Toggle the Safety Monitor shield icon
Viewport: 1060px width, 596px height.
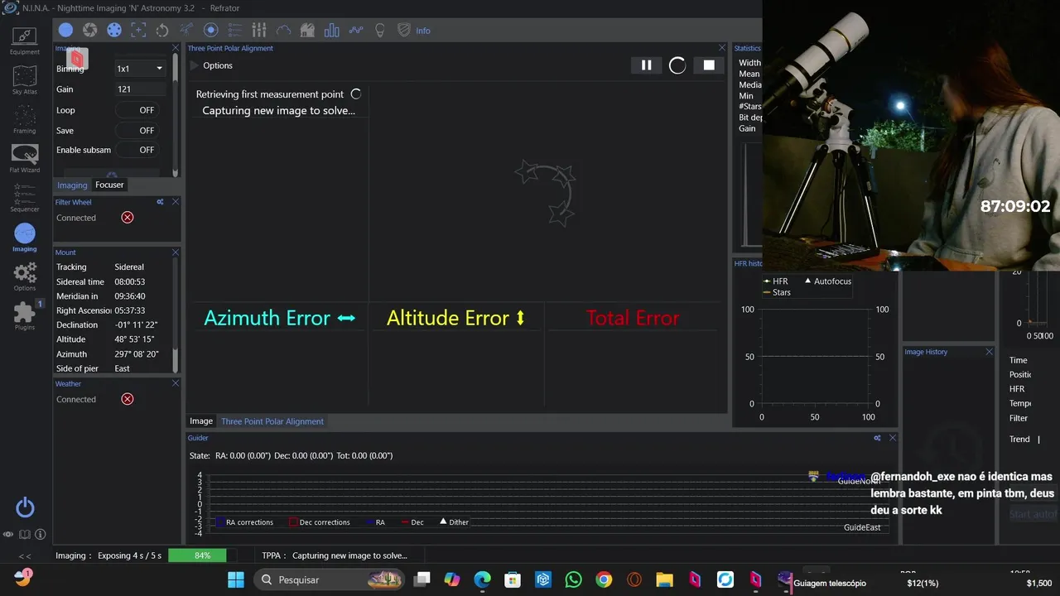click(x=404, y=30)
